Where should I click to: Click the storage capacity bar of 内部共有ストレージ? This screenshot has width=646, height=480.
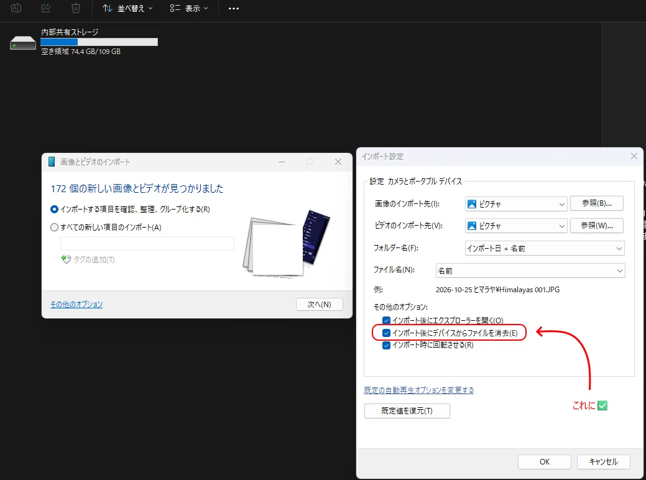[99, 42]
